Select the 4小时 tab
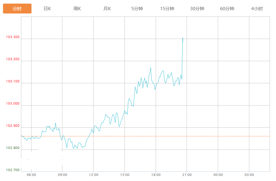This screenshot has width=276, height=181. [257, 9]
